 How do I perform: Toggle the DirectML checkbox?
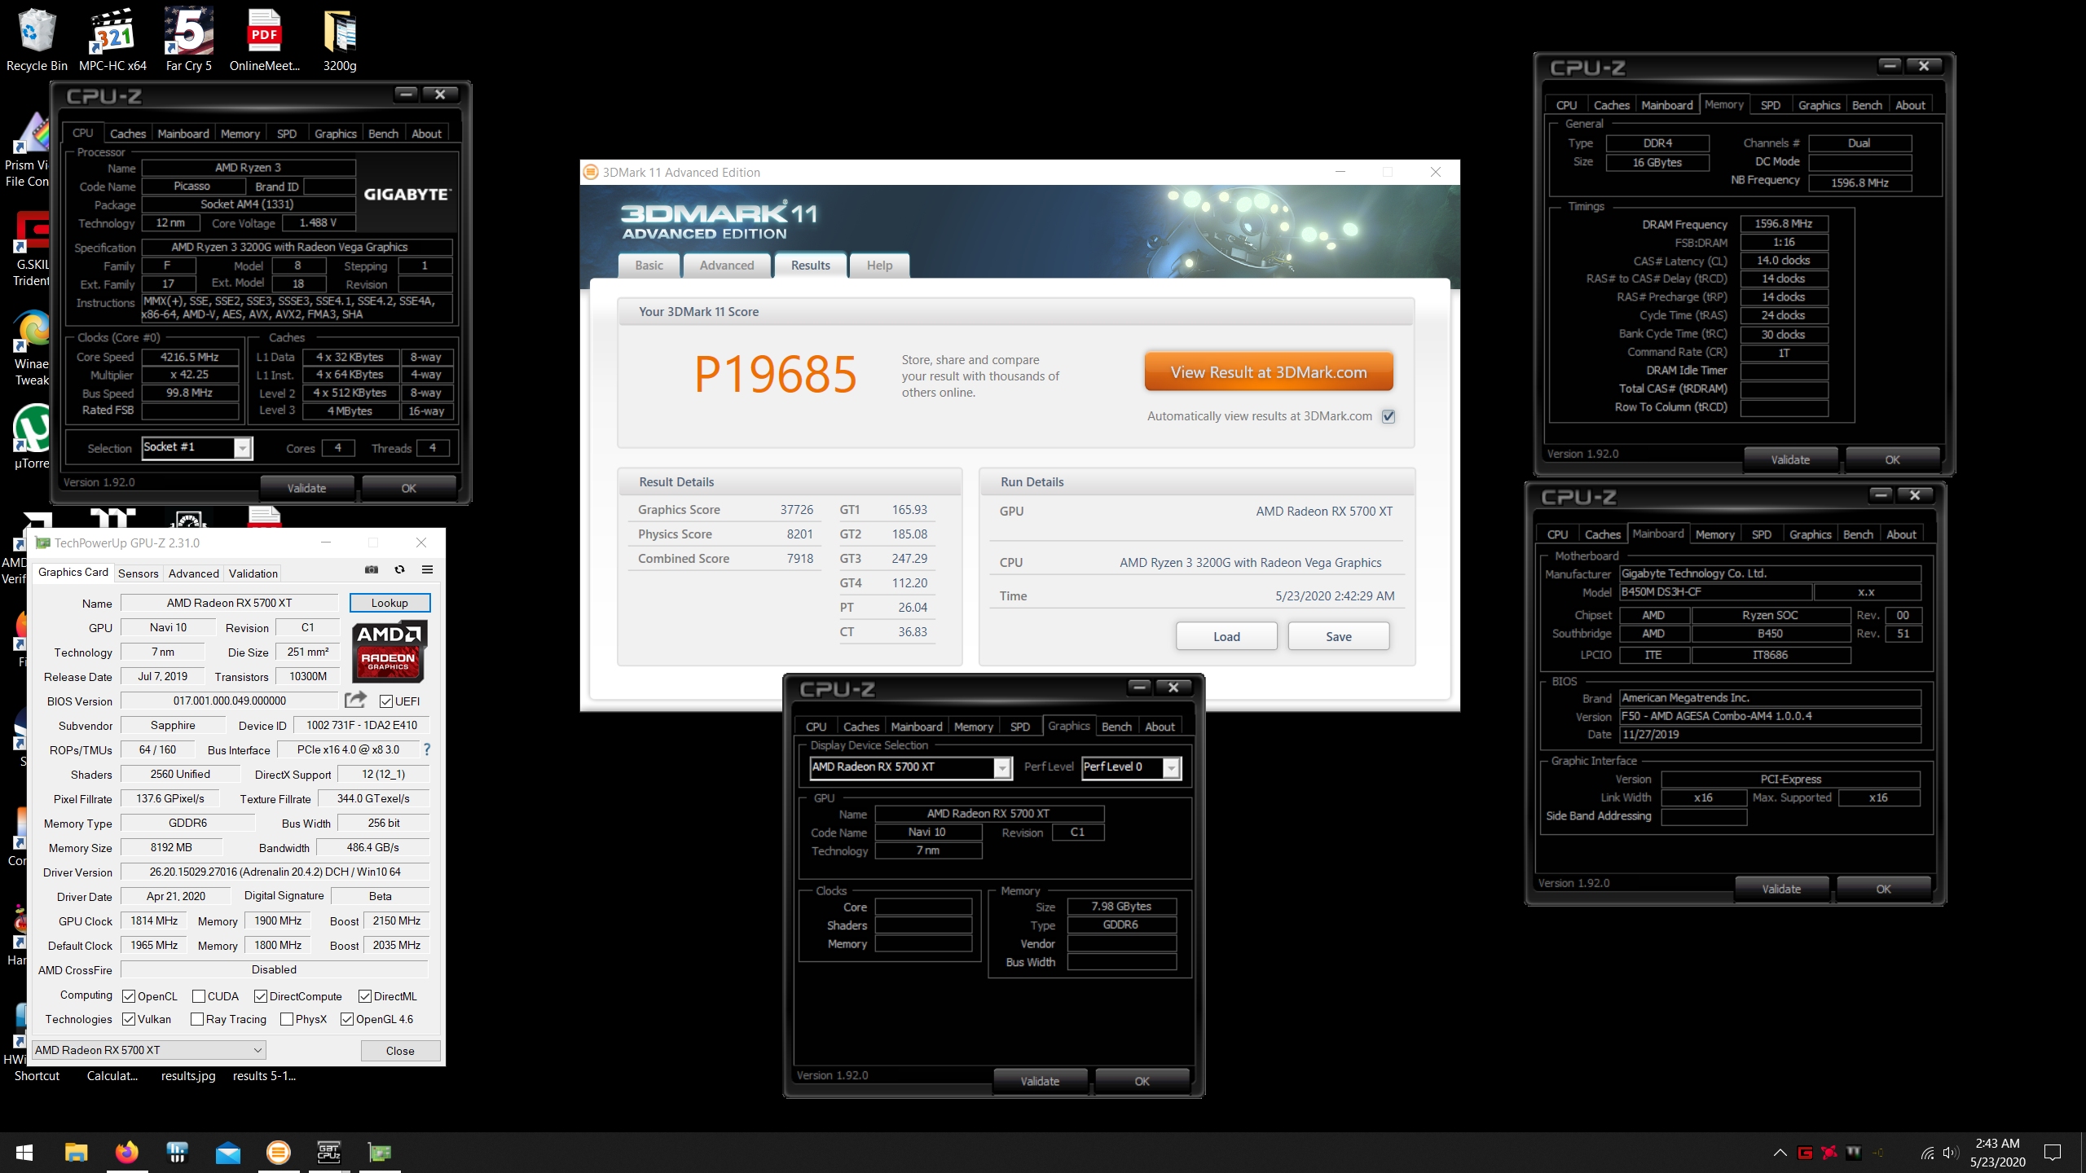pyautogui.click(x=365, y=996)
